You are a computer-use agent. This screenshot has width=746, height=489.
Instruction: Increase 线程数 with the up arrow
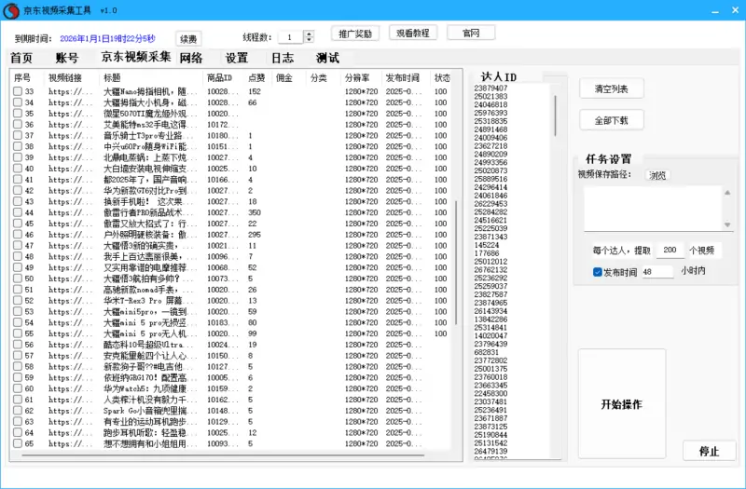click(x=311, y=34)
